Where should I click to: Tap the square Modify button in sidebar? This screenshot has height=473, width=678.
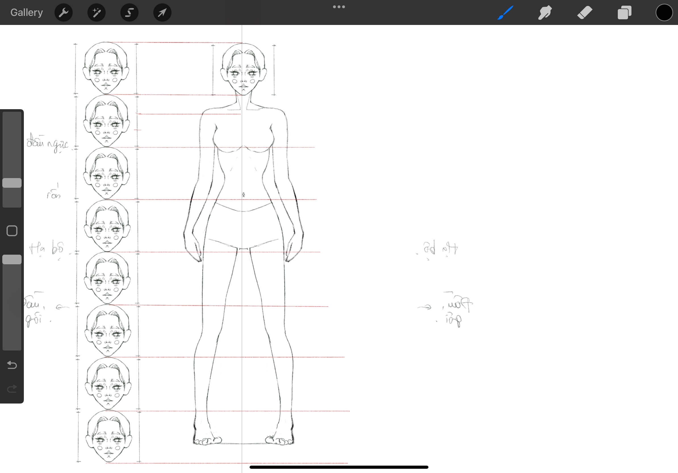point(12,231)
